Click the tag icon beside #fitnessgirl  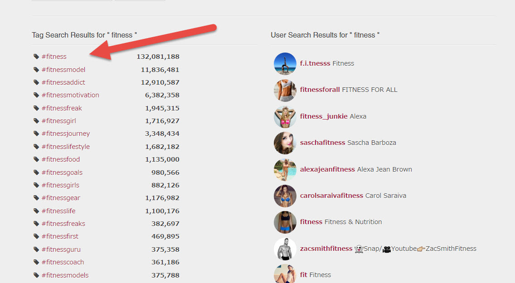tap(36, 120)
